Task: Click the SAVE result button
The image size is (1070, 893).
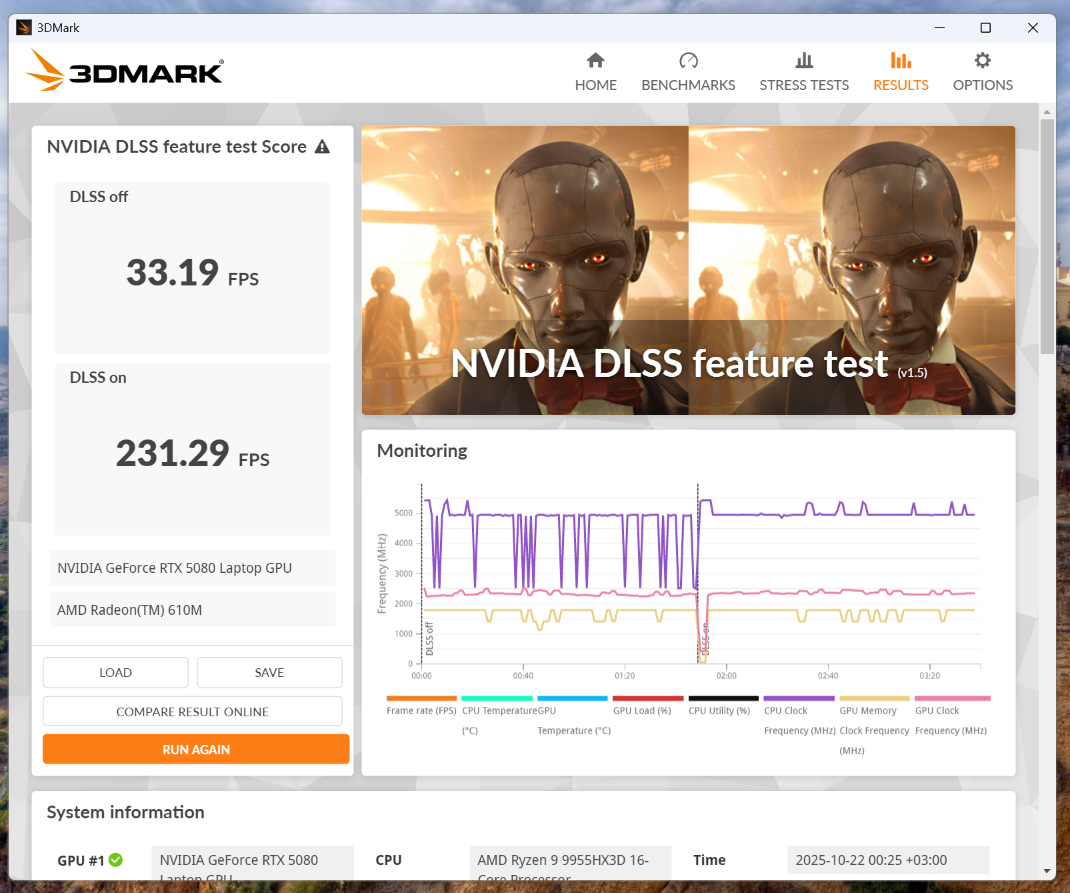Action: (x=269, y=672)
